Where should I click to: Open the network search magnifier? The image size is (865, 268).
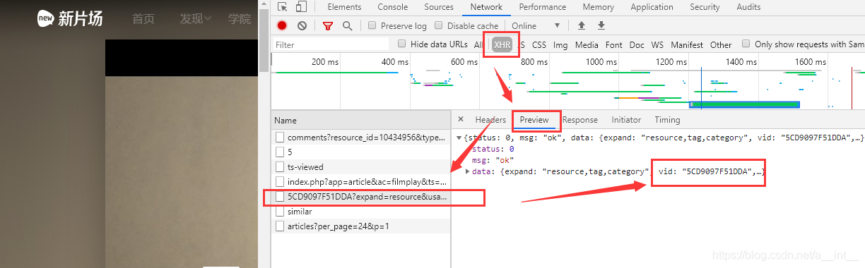click(347, 25)
